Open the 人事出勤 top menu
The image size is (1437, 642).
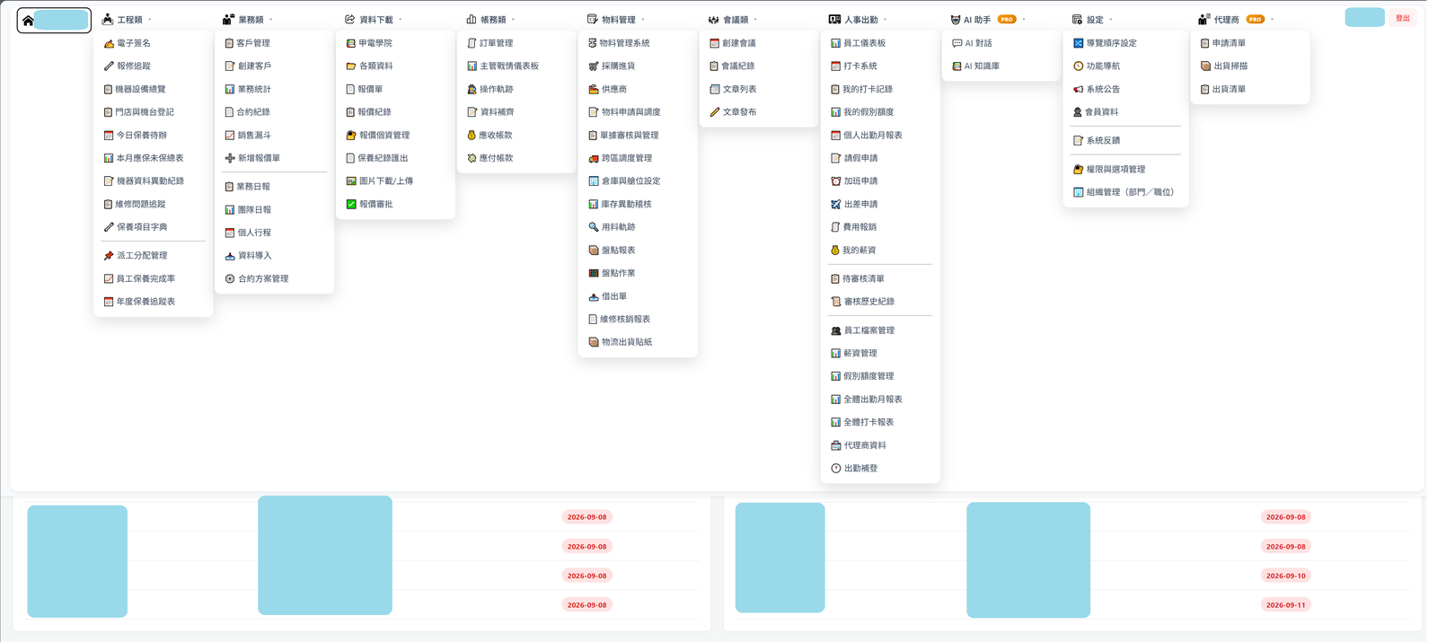click(858, 20)
